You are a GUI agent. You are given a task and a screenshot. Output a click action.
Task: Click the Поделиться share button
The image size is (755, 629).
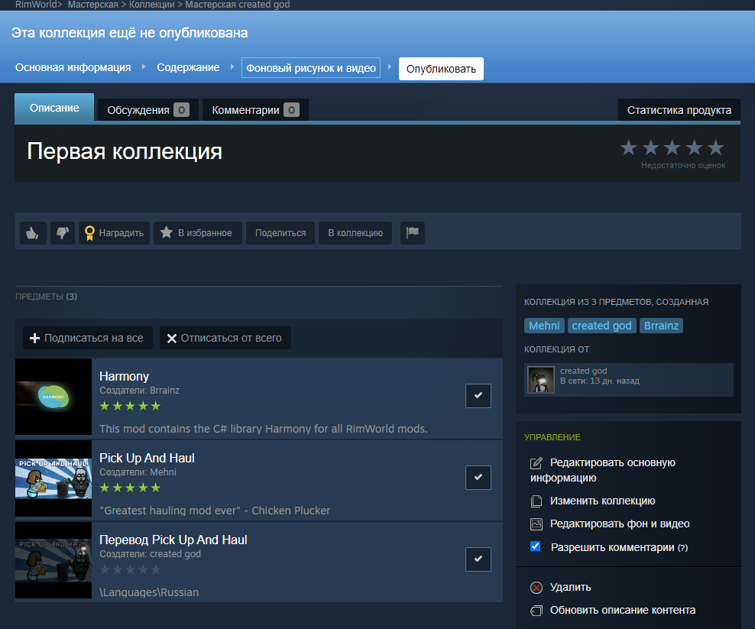(x=280, y=233)
